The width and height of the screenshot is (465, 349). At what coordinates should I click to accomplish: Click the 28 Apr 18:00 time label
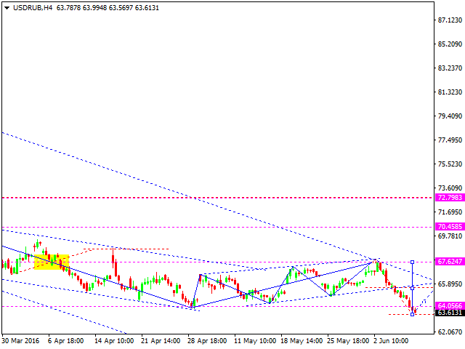207,341
